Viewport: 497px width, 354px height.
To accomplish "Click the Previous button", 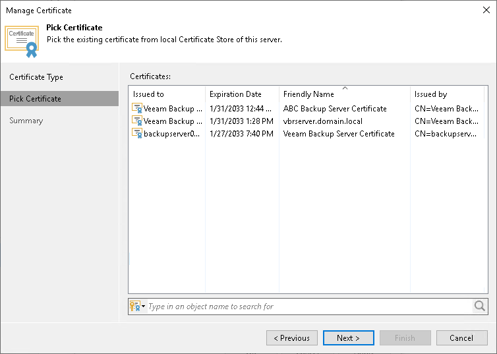I will coord(292,338).
